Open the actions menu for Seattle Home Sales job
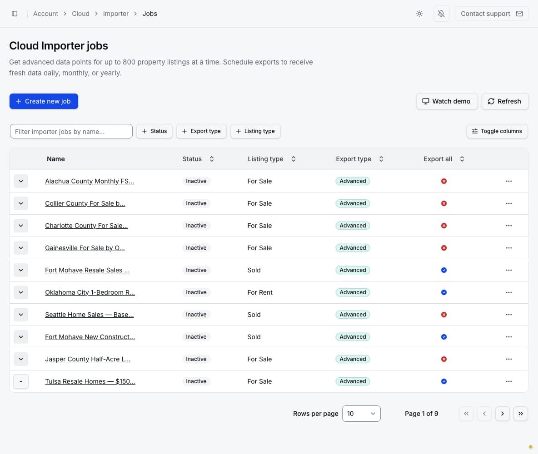Screen dimensions: 538x454 pyautogui.click(x=508, y=315)
